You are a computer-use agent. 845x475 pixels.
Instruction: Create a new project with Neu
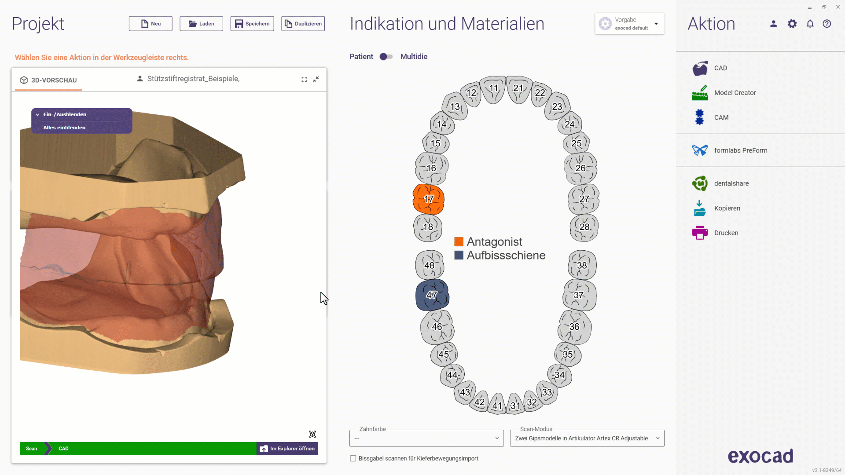pyautogui.click(x=151, y=24)
